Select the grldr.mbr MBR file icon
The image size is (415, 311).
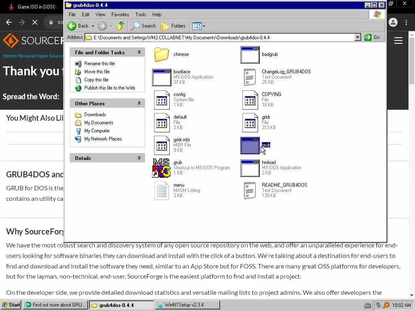(x=162, y=145)
